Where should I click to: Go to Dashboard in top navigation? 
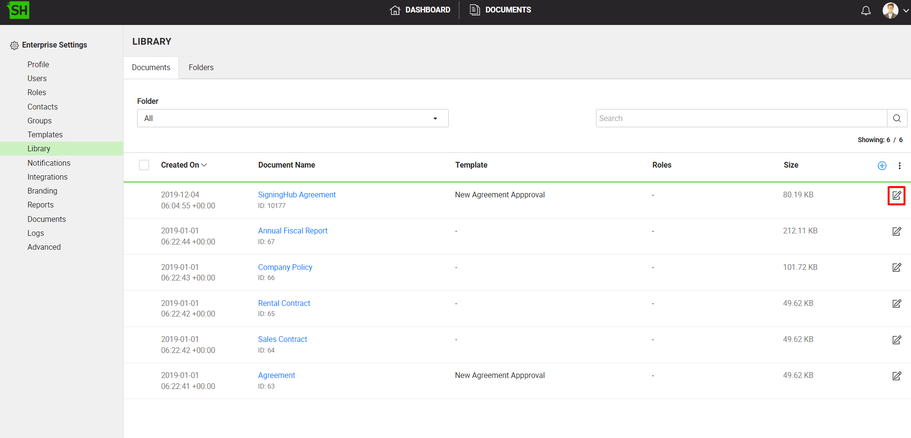pos(420,10)
